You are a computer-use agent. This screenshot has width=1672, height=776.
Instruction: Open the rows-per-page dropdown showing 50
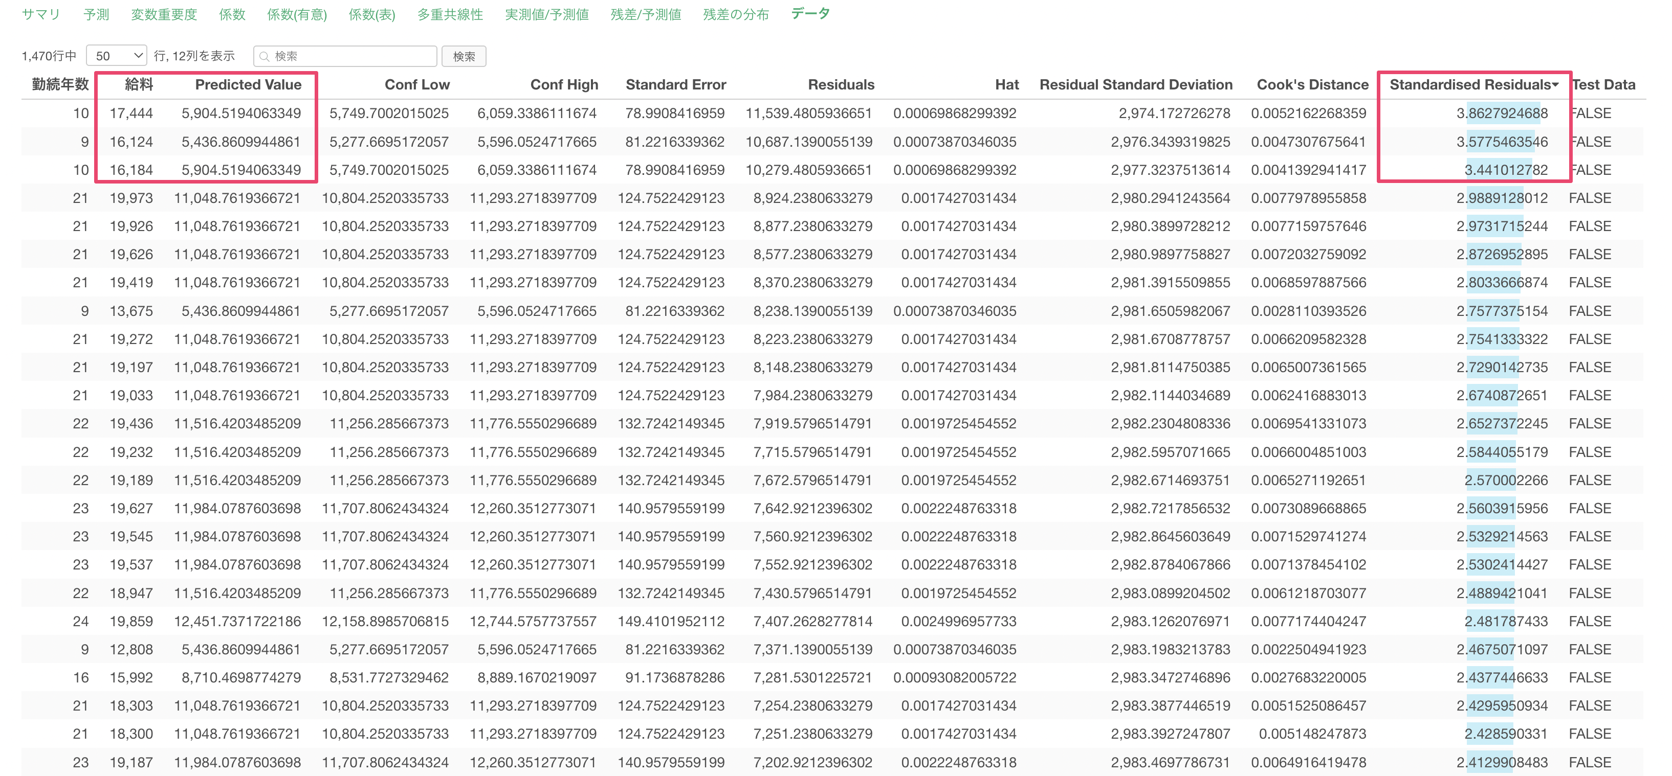pos(117,56)
